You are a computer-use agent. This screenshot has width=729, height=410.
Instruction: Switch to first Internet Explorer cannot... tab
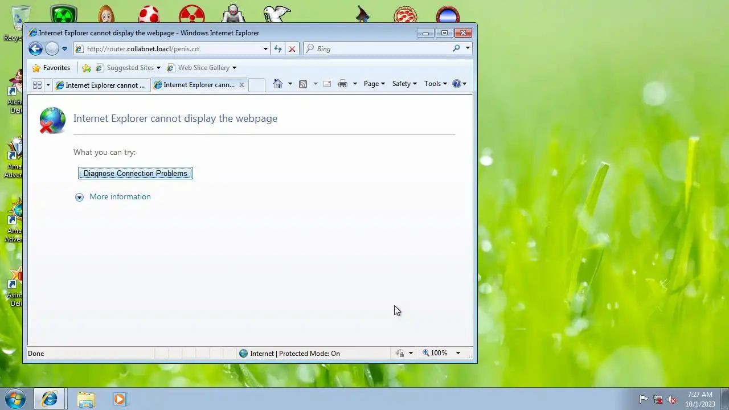point(101,85)
